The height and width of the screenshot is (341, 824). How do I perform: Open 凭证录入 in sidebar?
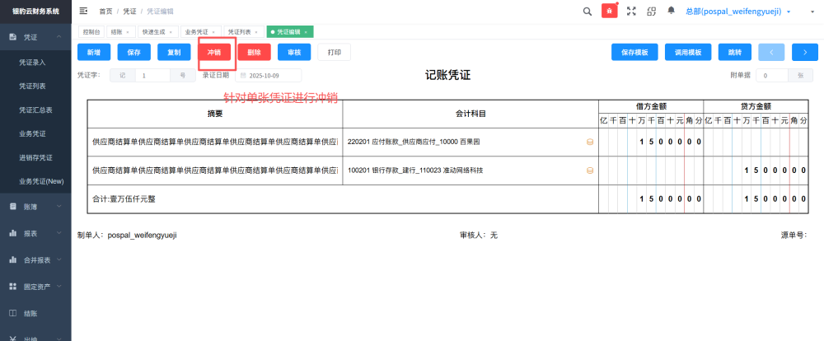click(x=35, y=63)
